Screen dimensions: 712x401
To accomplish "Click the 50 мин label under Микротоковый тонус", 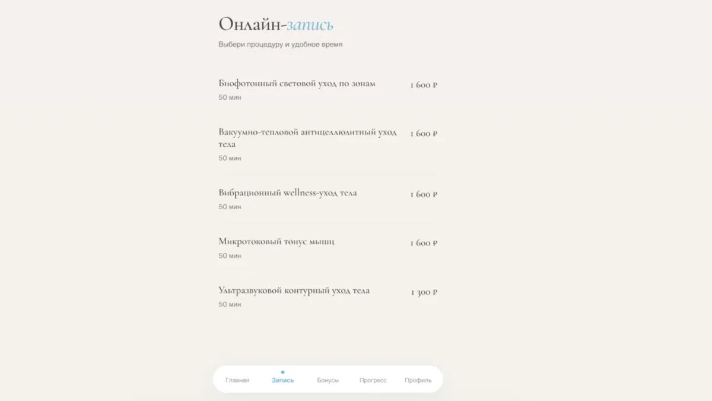I will [230, 256].
